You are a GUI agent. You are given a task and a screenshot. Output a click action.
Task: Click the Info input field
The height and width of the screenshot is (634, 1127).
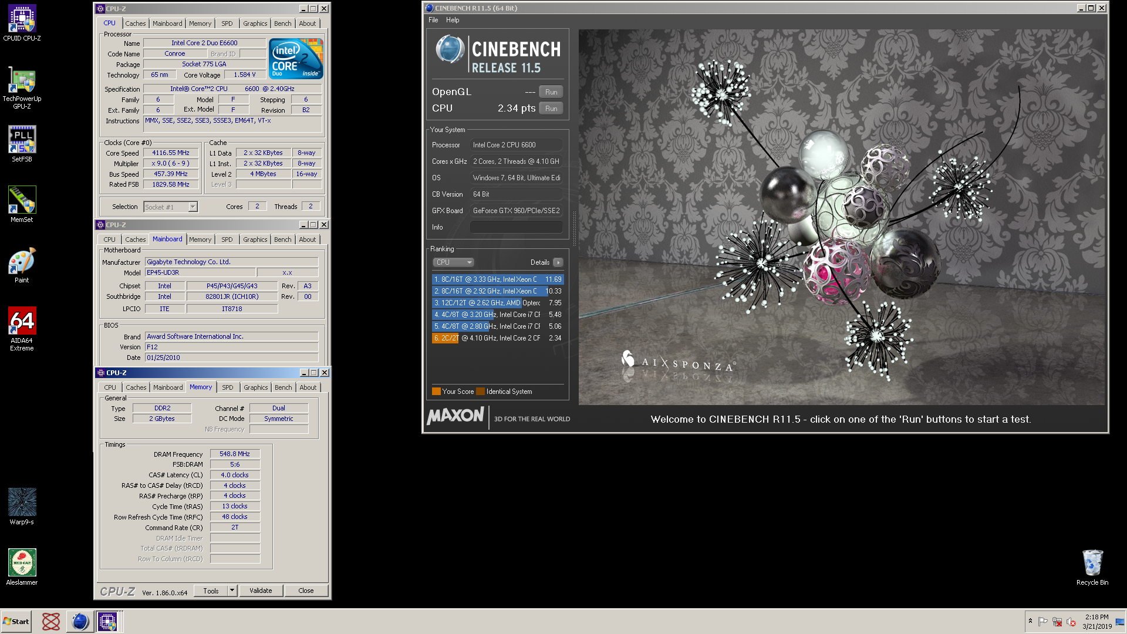(517, 227)
